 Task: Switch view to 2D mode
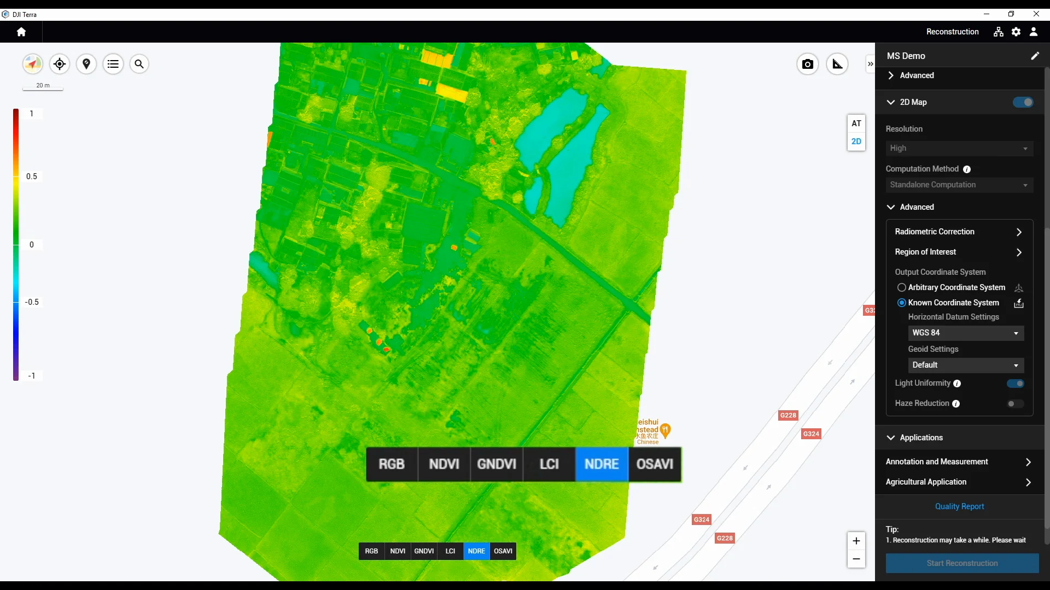pyautogui.click(x=856, y=141)
